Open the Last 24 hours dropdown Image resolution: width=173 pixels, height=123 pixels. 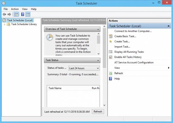(x=84, y=68)
